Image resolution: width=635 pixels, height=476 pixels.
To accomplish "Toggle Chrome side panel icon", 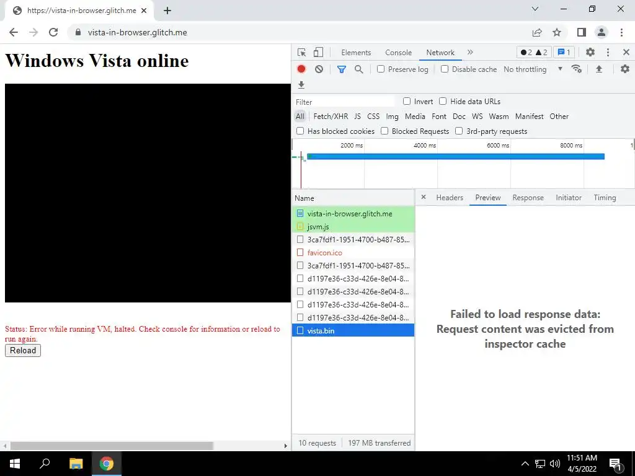I will coord(582,32).
